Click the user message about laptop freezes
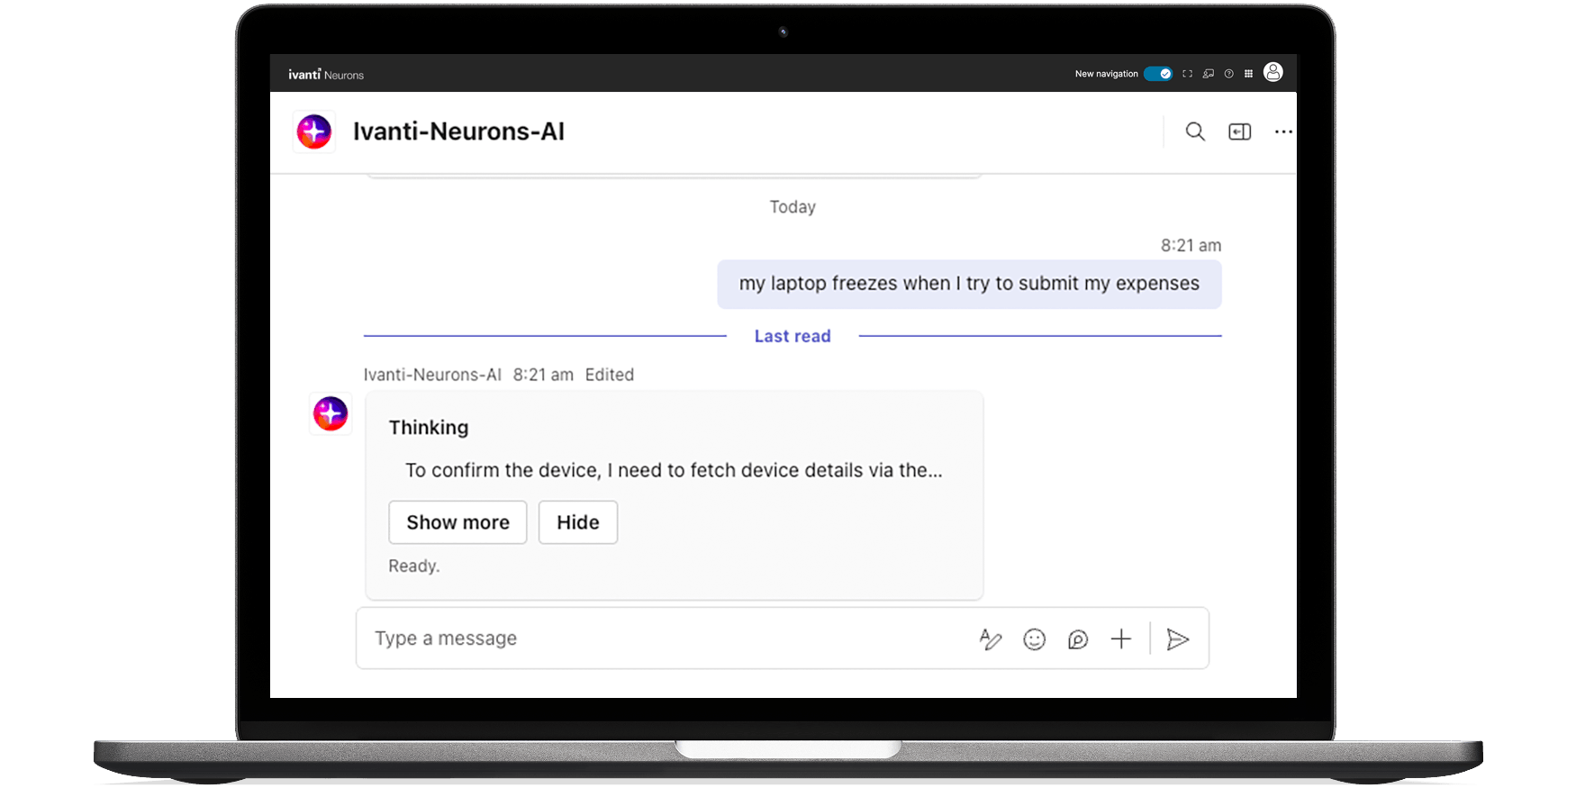1576x788 pixels. (x=969, y=284)
